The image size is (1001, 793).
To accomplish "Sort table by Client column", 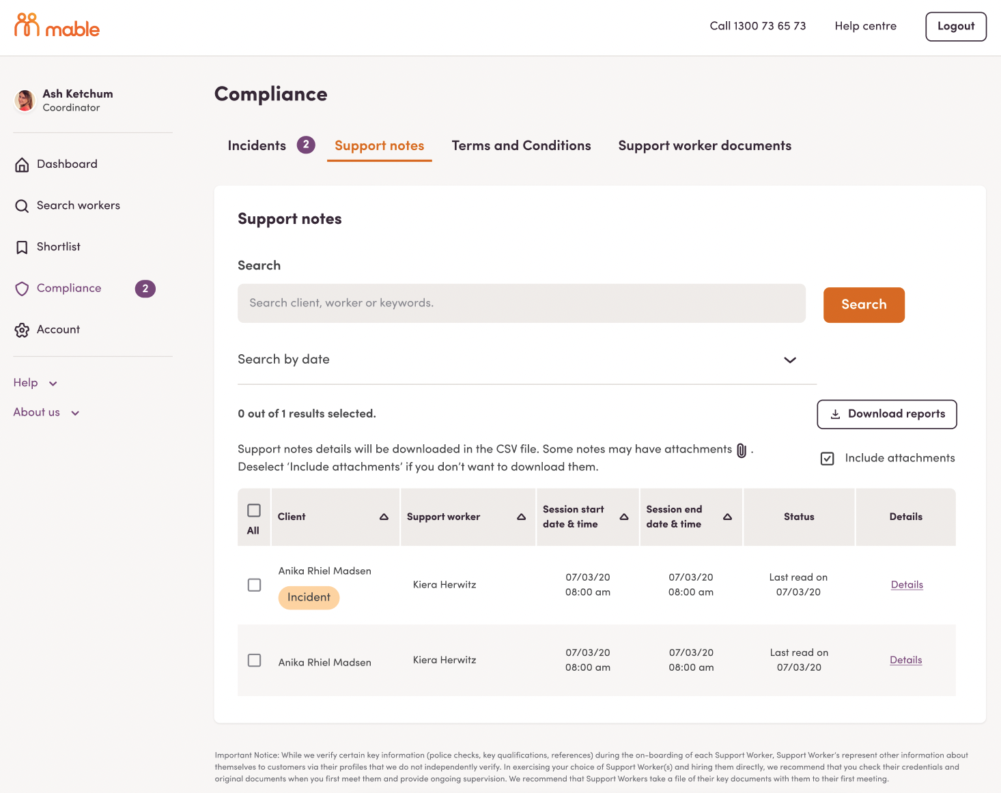I will (x=383, y=517).
